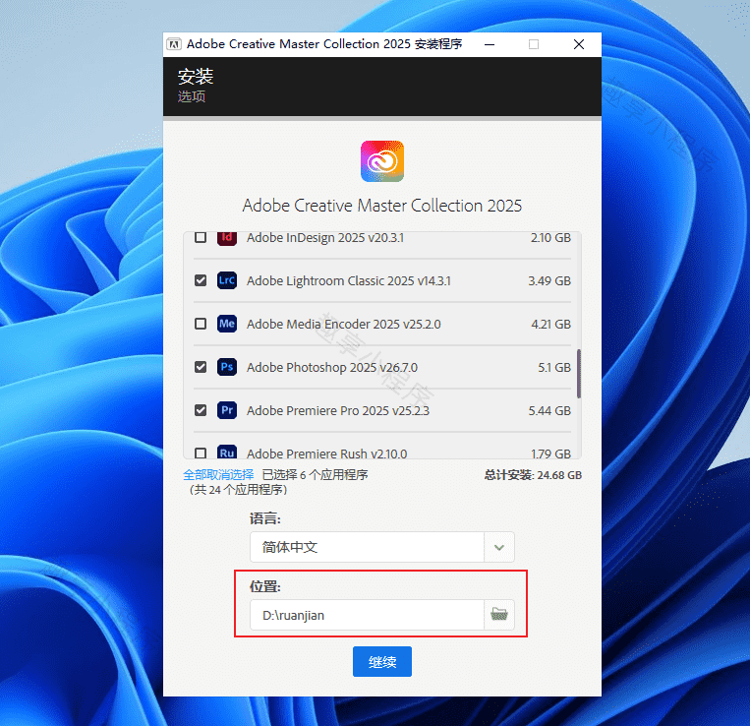Viewport: 750px width, 726px height.
Task: Click the 5.44 GB size value
Action: point(549,410)
